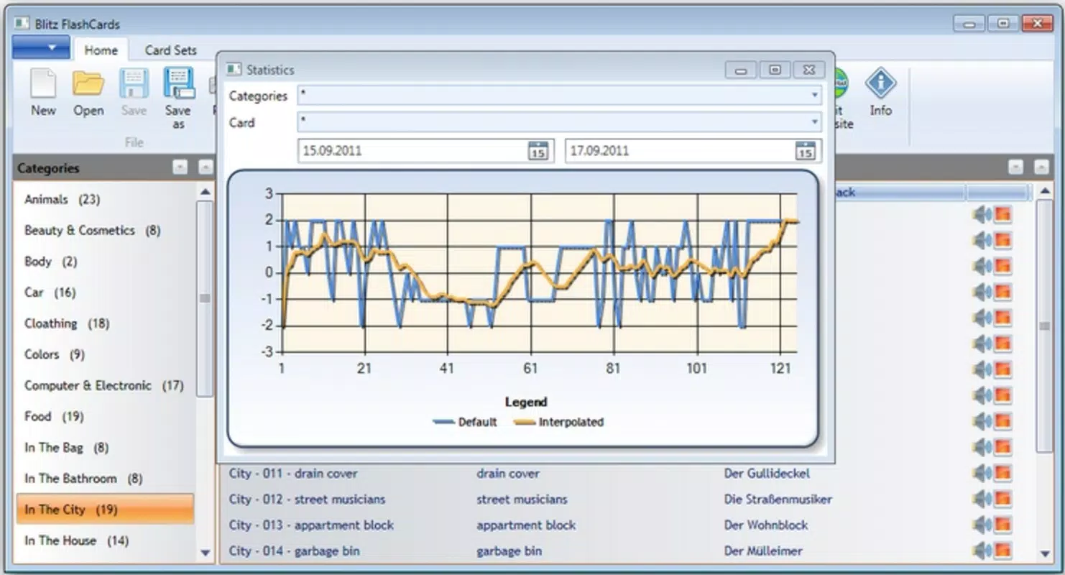Click inside the statistics line chart
The height and width of the screenshot is (575, 1065).
tap(539, 273)
